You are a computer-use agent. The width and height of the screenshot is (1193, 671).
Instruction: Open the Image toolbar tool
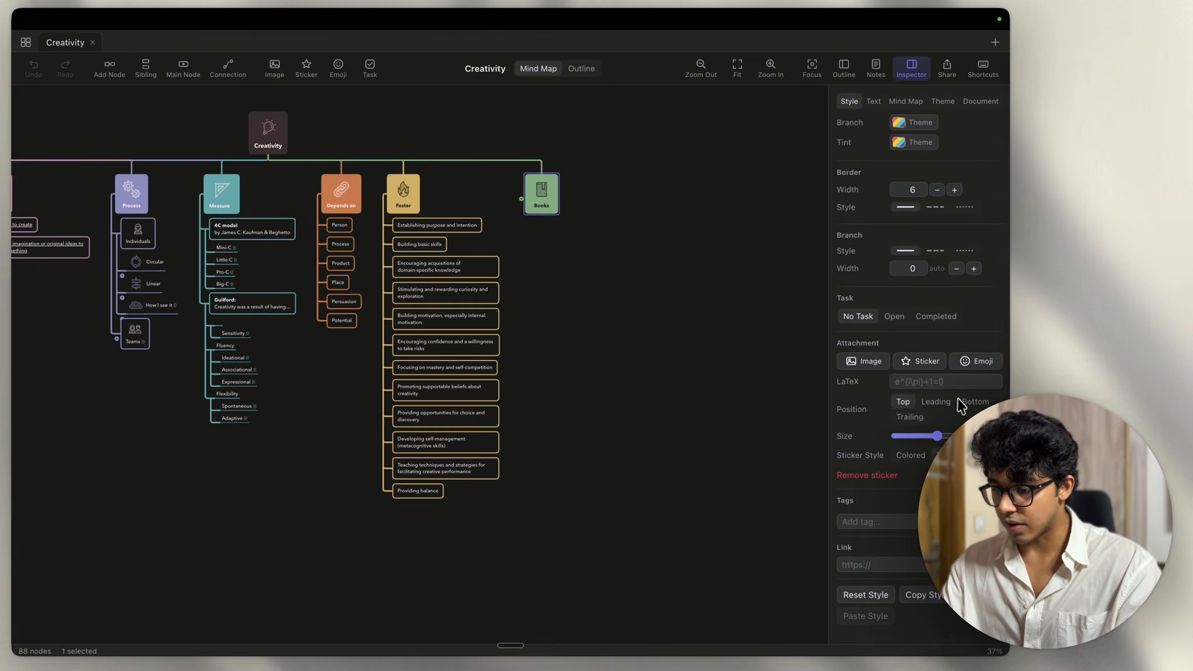pyautogui.click(x=275, y=68)
